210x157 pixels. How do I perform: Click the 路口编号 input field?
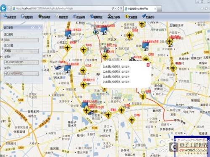tap(21, 40)
